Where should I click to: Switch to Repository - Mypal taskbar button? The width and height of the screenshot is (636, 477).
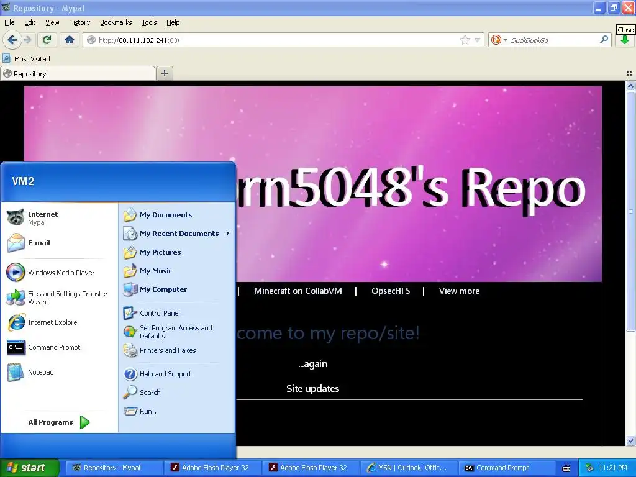pos(114,468)
